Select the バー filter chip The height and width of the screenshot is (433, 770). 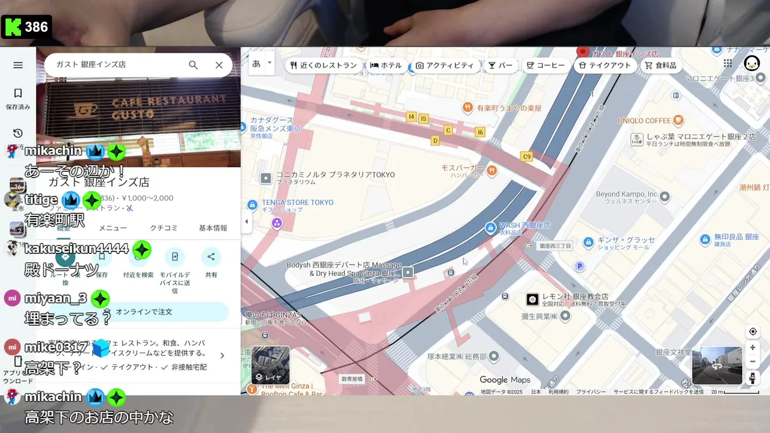coord(500,66)
